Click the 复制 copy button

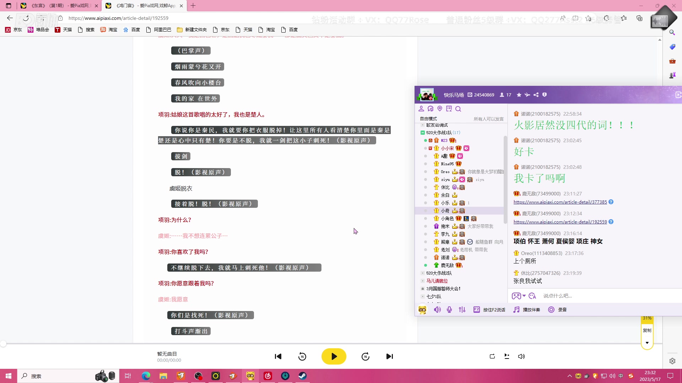pos(647,331)
